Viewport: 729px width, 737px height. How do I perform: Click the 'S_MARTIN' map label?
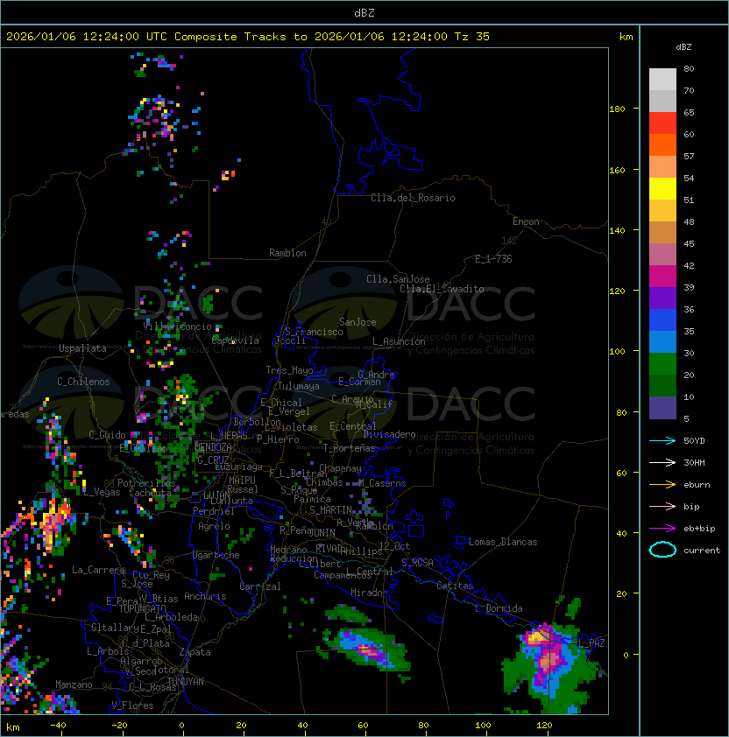coord(331,510)
